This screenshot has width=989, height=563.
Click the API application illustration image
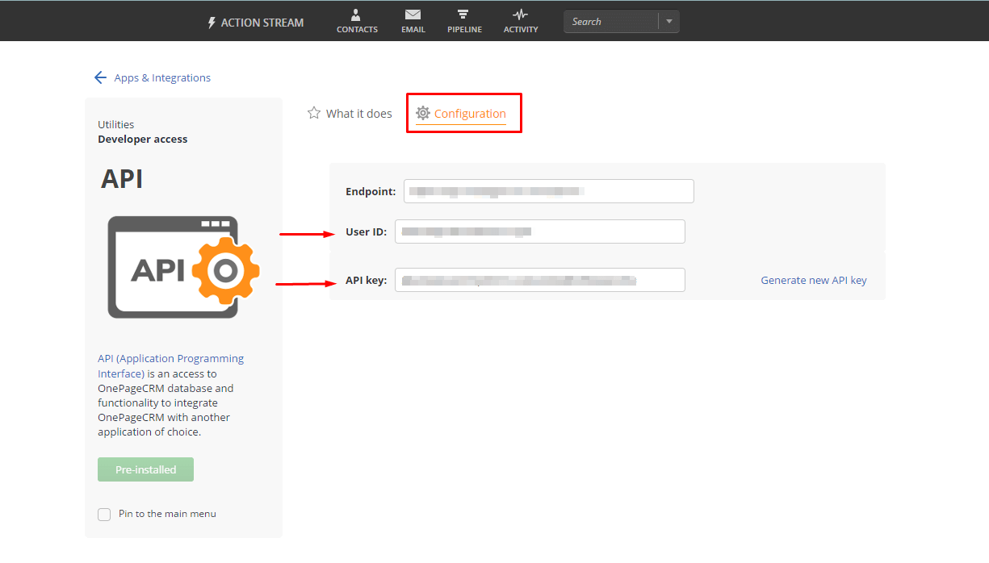182,266
